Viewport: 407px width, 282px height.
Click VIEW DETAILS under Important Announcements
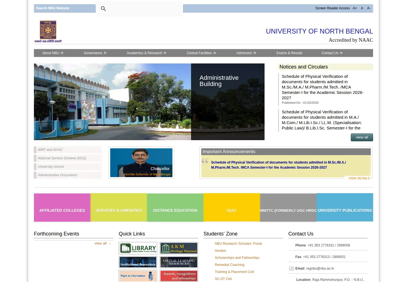click(x=359, y=178)
